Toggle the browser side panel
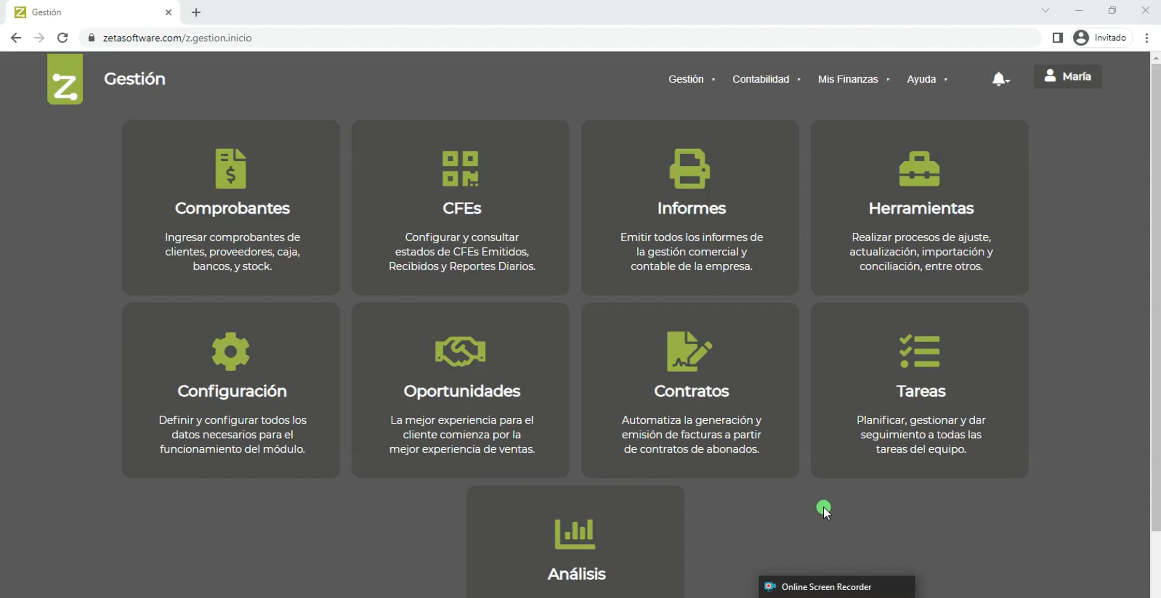This screenshot has height=598, width=1161. 1057,38
